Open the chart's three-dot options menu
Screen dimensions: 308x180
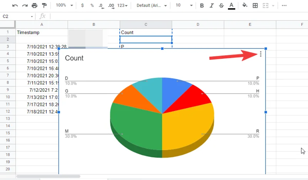(261, 54)
